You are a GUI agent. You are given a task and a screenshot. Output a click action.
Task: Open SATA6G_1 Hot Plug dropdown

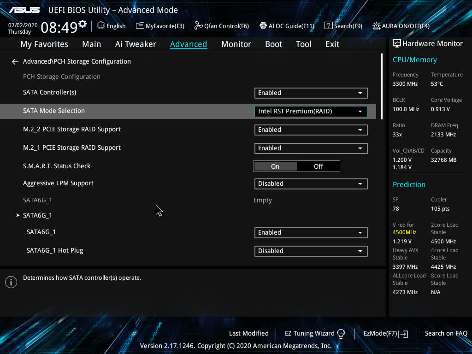click(x=311, y=251)
